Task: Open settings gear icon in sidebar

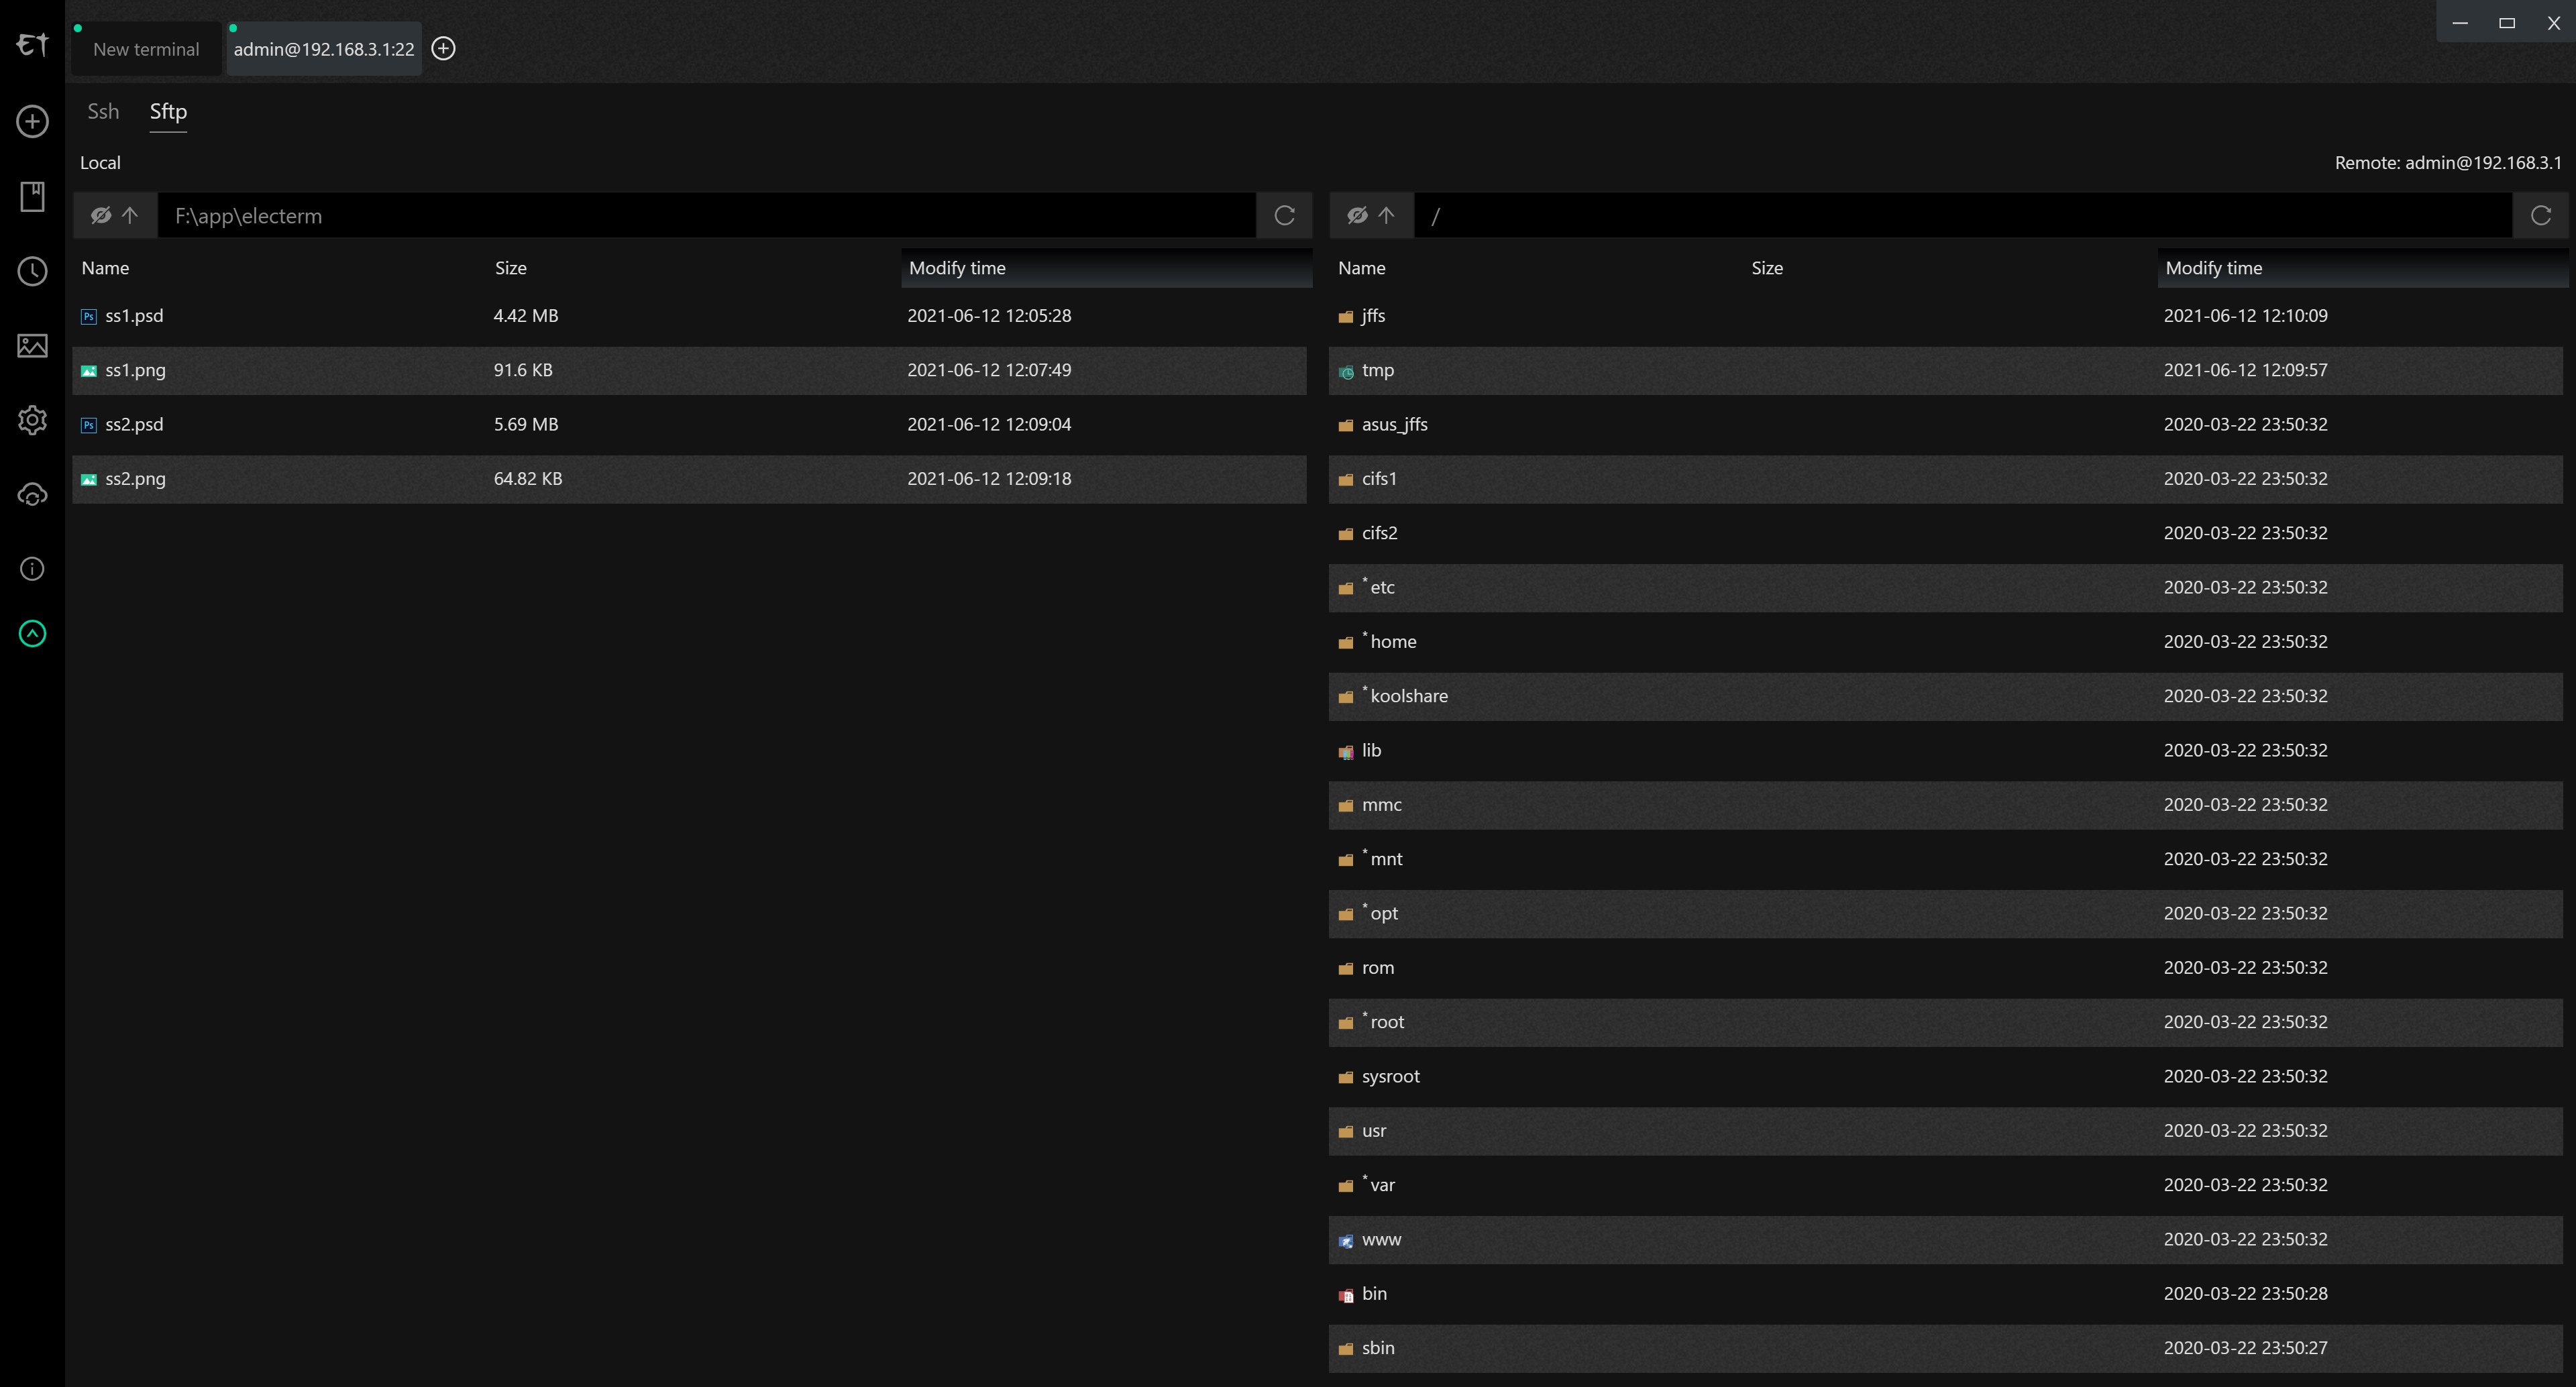Action: point(32,420)
